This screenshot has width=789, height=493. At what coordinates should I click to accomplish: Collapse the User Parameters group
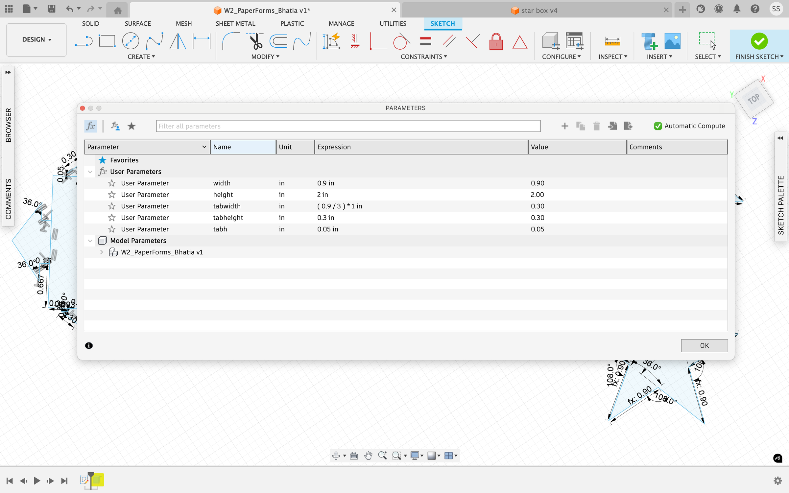click(90, 172)
